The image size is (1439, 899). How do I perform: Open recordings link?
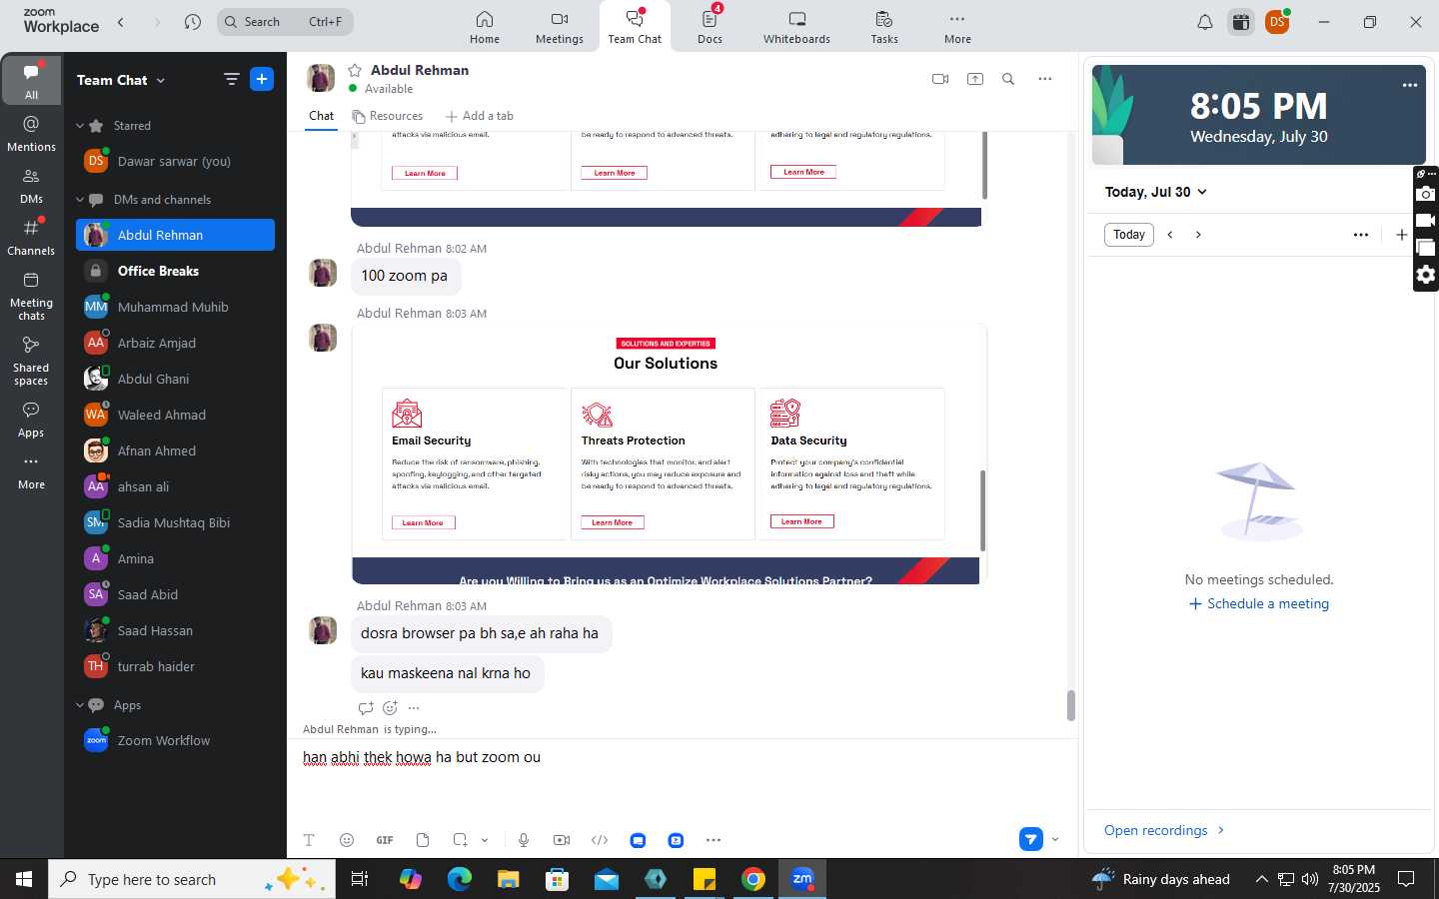point(1163,830)
